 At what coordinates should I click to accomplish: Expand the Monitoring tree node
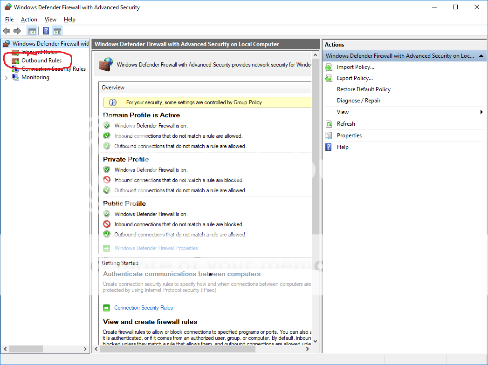coord(6,78)
